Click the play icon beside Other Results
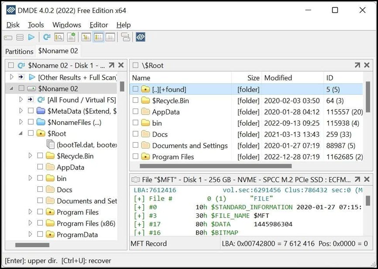Viewport: 378px width, 269px height. tap(32, 77)
